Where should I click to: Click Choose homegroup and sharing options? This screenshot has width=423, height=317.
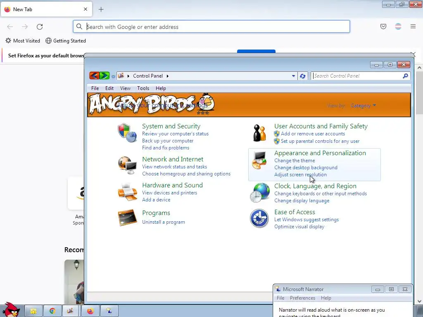pos(186,174)
